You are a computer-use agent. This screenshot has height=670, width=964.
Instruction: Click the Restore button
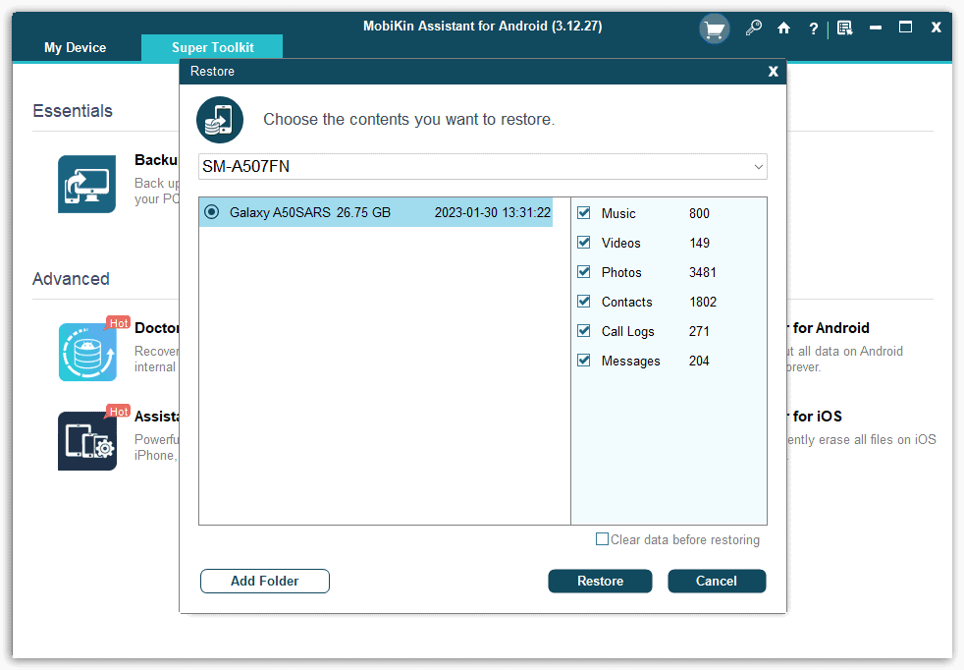tap(600, 582)
